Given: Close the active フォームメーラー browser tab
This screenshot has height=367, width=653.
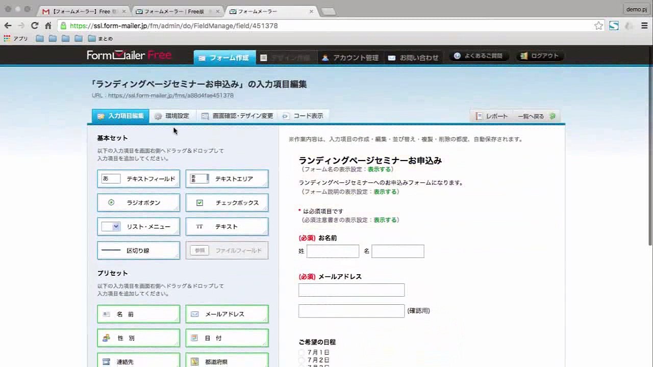Looking at the screenshot, I should coord(311,11).
